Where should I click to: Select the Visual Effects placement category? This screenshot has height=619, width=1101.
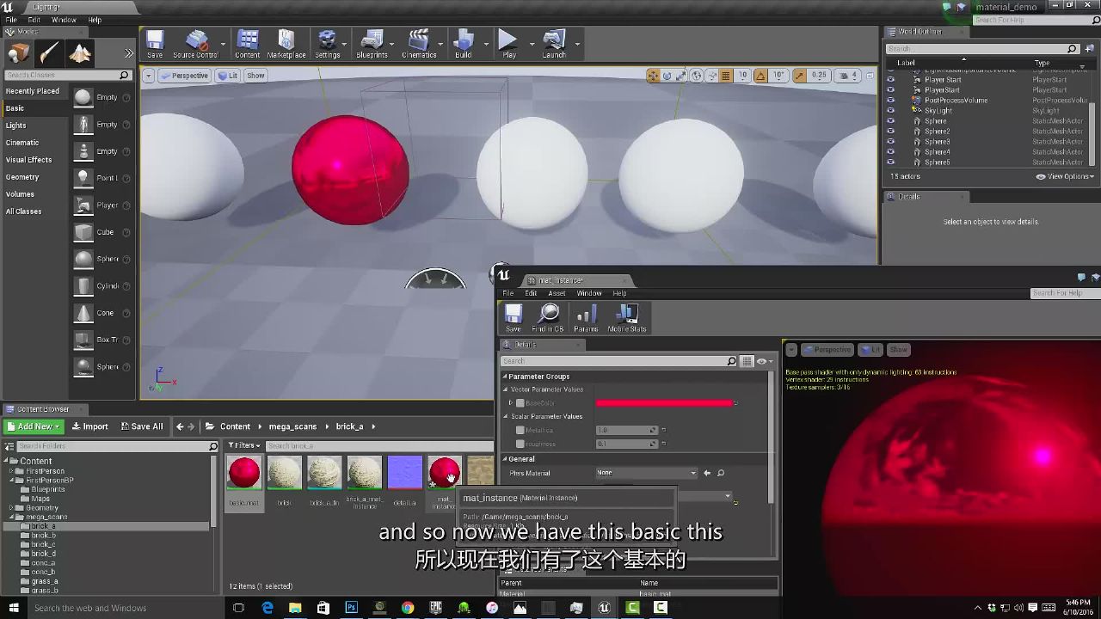[x=28, y=160]
